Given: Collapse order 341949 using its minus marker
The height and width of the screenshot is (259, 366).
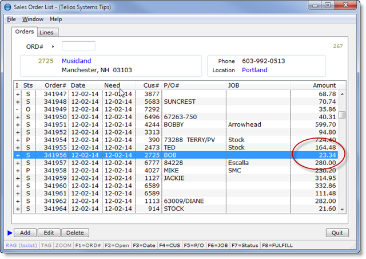Looking at the screenshot, I should coord(17,109).
